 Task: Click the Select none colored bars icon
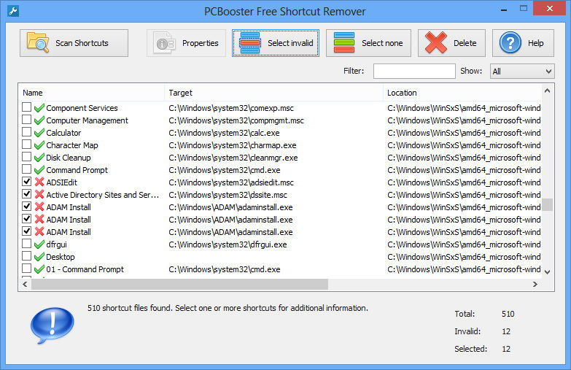click(344, 42)
